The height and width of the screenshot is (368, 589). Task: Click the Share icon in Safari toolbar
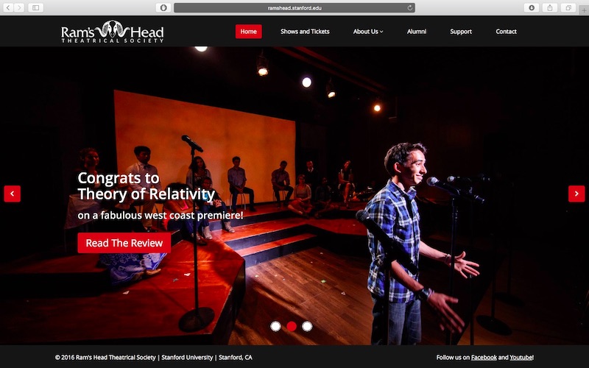(x=550, y=7)
